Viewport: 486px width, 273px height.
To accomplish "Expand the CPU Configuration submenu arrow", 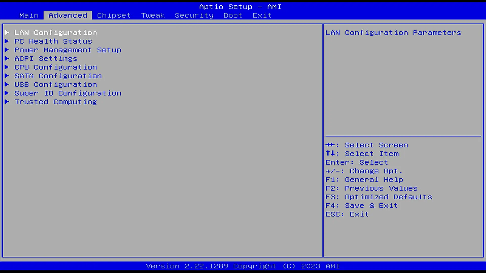I will [x=7, y=67].
